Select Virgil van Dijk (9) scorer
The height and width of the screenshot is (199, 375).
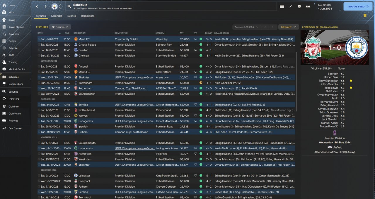coord(321,69)
